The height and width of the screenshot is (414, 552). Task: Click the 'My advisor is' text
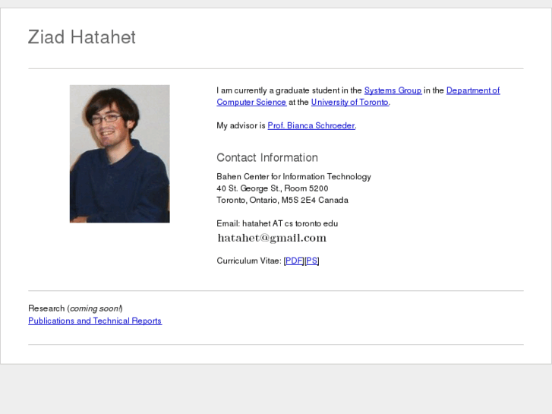241,126
